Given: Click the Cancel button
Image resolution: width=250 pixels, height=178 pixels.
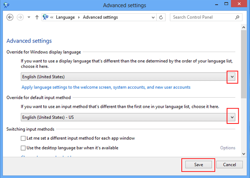Looking at the screenshot, I should [x=230, y=165].
